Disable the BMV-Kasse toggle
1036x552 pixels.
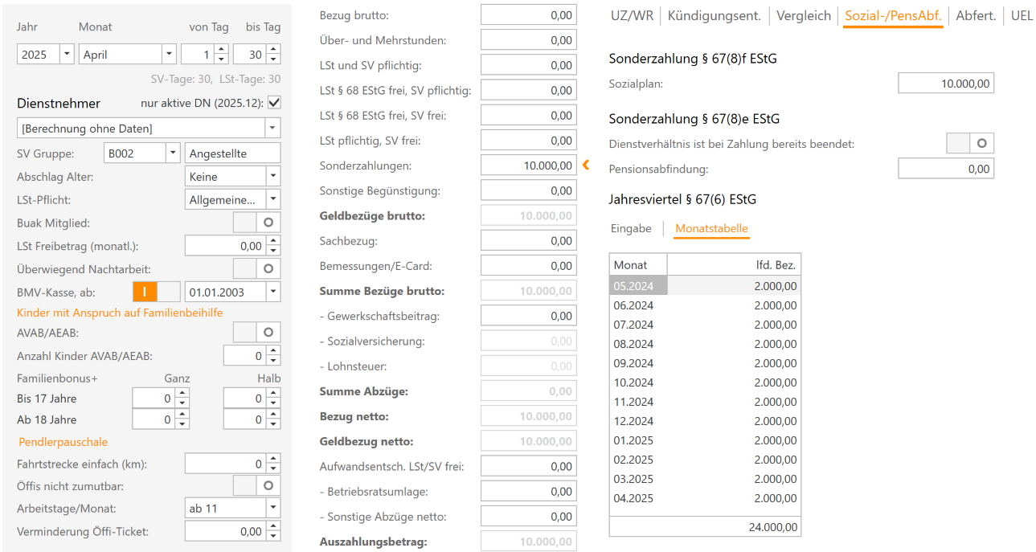click(x=156, y=292)
